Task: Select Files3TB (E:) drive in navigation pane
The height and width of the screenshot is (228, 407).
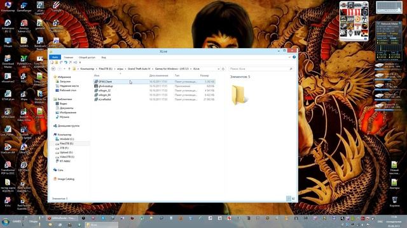Action: point(65,144)
